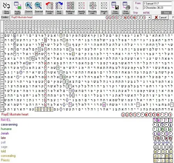The height and width of the screenshot is (163, 174).
Task: Go to the Previous code
Action: 49,8
